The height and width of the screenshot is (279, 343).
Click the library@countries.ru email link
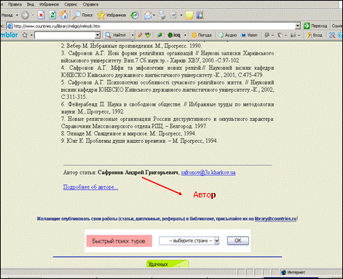275,219
